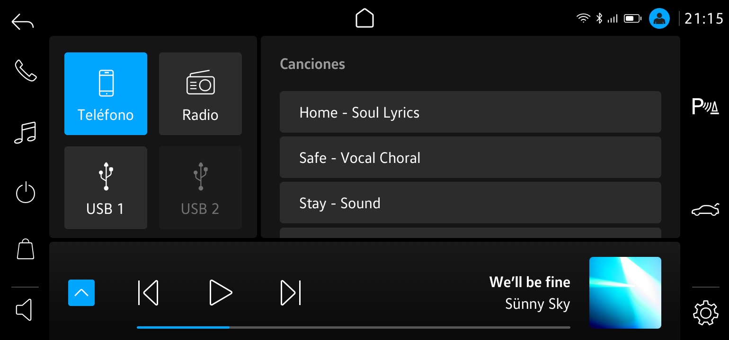Choose the USB 1 source
Image resolution: width=729 pixels, height=340 pixels.
pyautogui.click(x=106, y=187)
